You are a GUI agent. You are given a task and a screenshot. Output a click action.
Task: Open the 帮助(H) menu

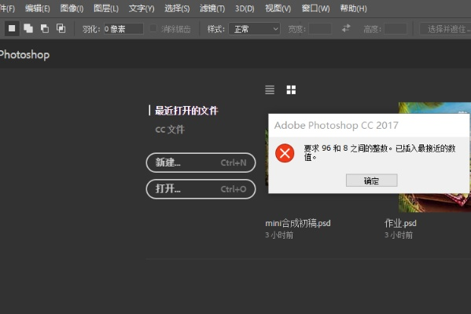click(x=353, y=9)
